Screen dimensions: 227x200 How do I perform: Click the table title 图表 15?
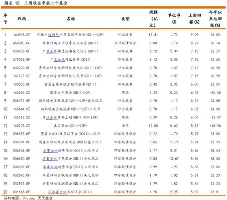[x=12, y=3]
